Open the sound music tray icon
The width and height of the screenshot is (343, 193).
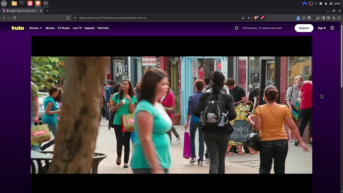click(x=331, y=3)
